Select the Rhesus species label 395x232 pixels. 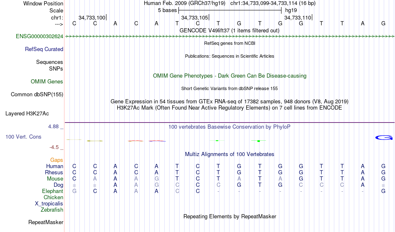[x=54, y=172]
